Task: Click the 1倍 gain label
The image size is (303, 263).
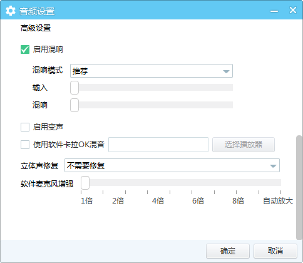Action: 86,201
